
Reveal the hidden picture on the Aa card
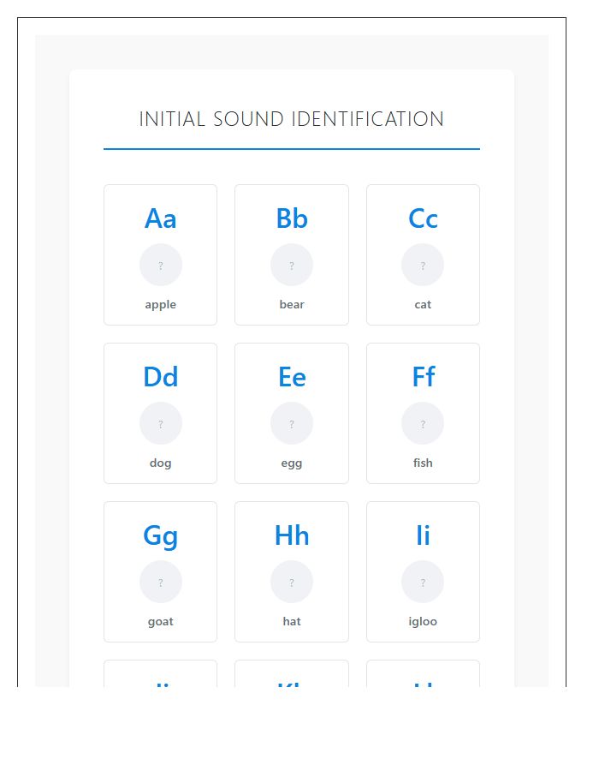point(160,265)
